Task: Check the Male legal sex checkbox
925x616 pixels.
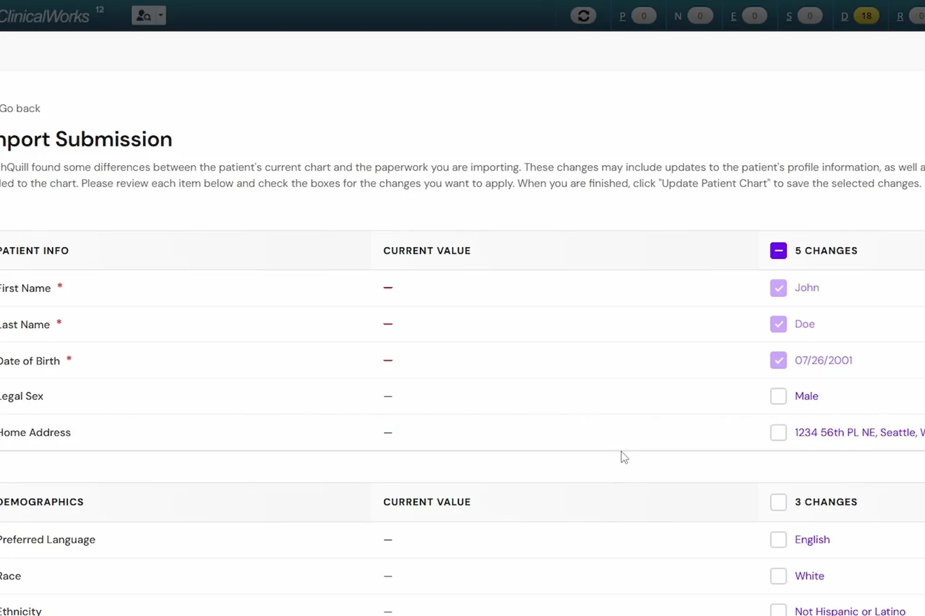Action: 778,396
